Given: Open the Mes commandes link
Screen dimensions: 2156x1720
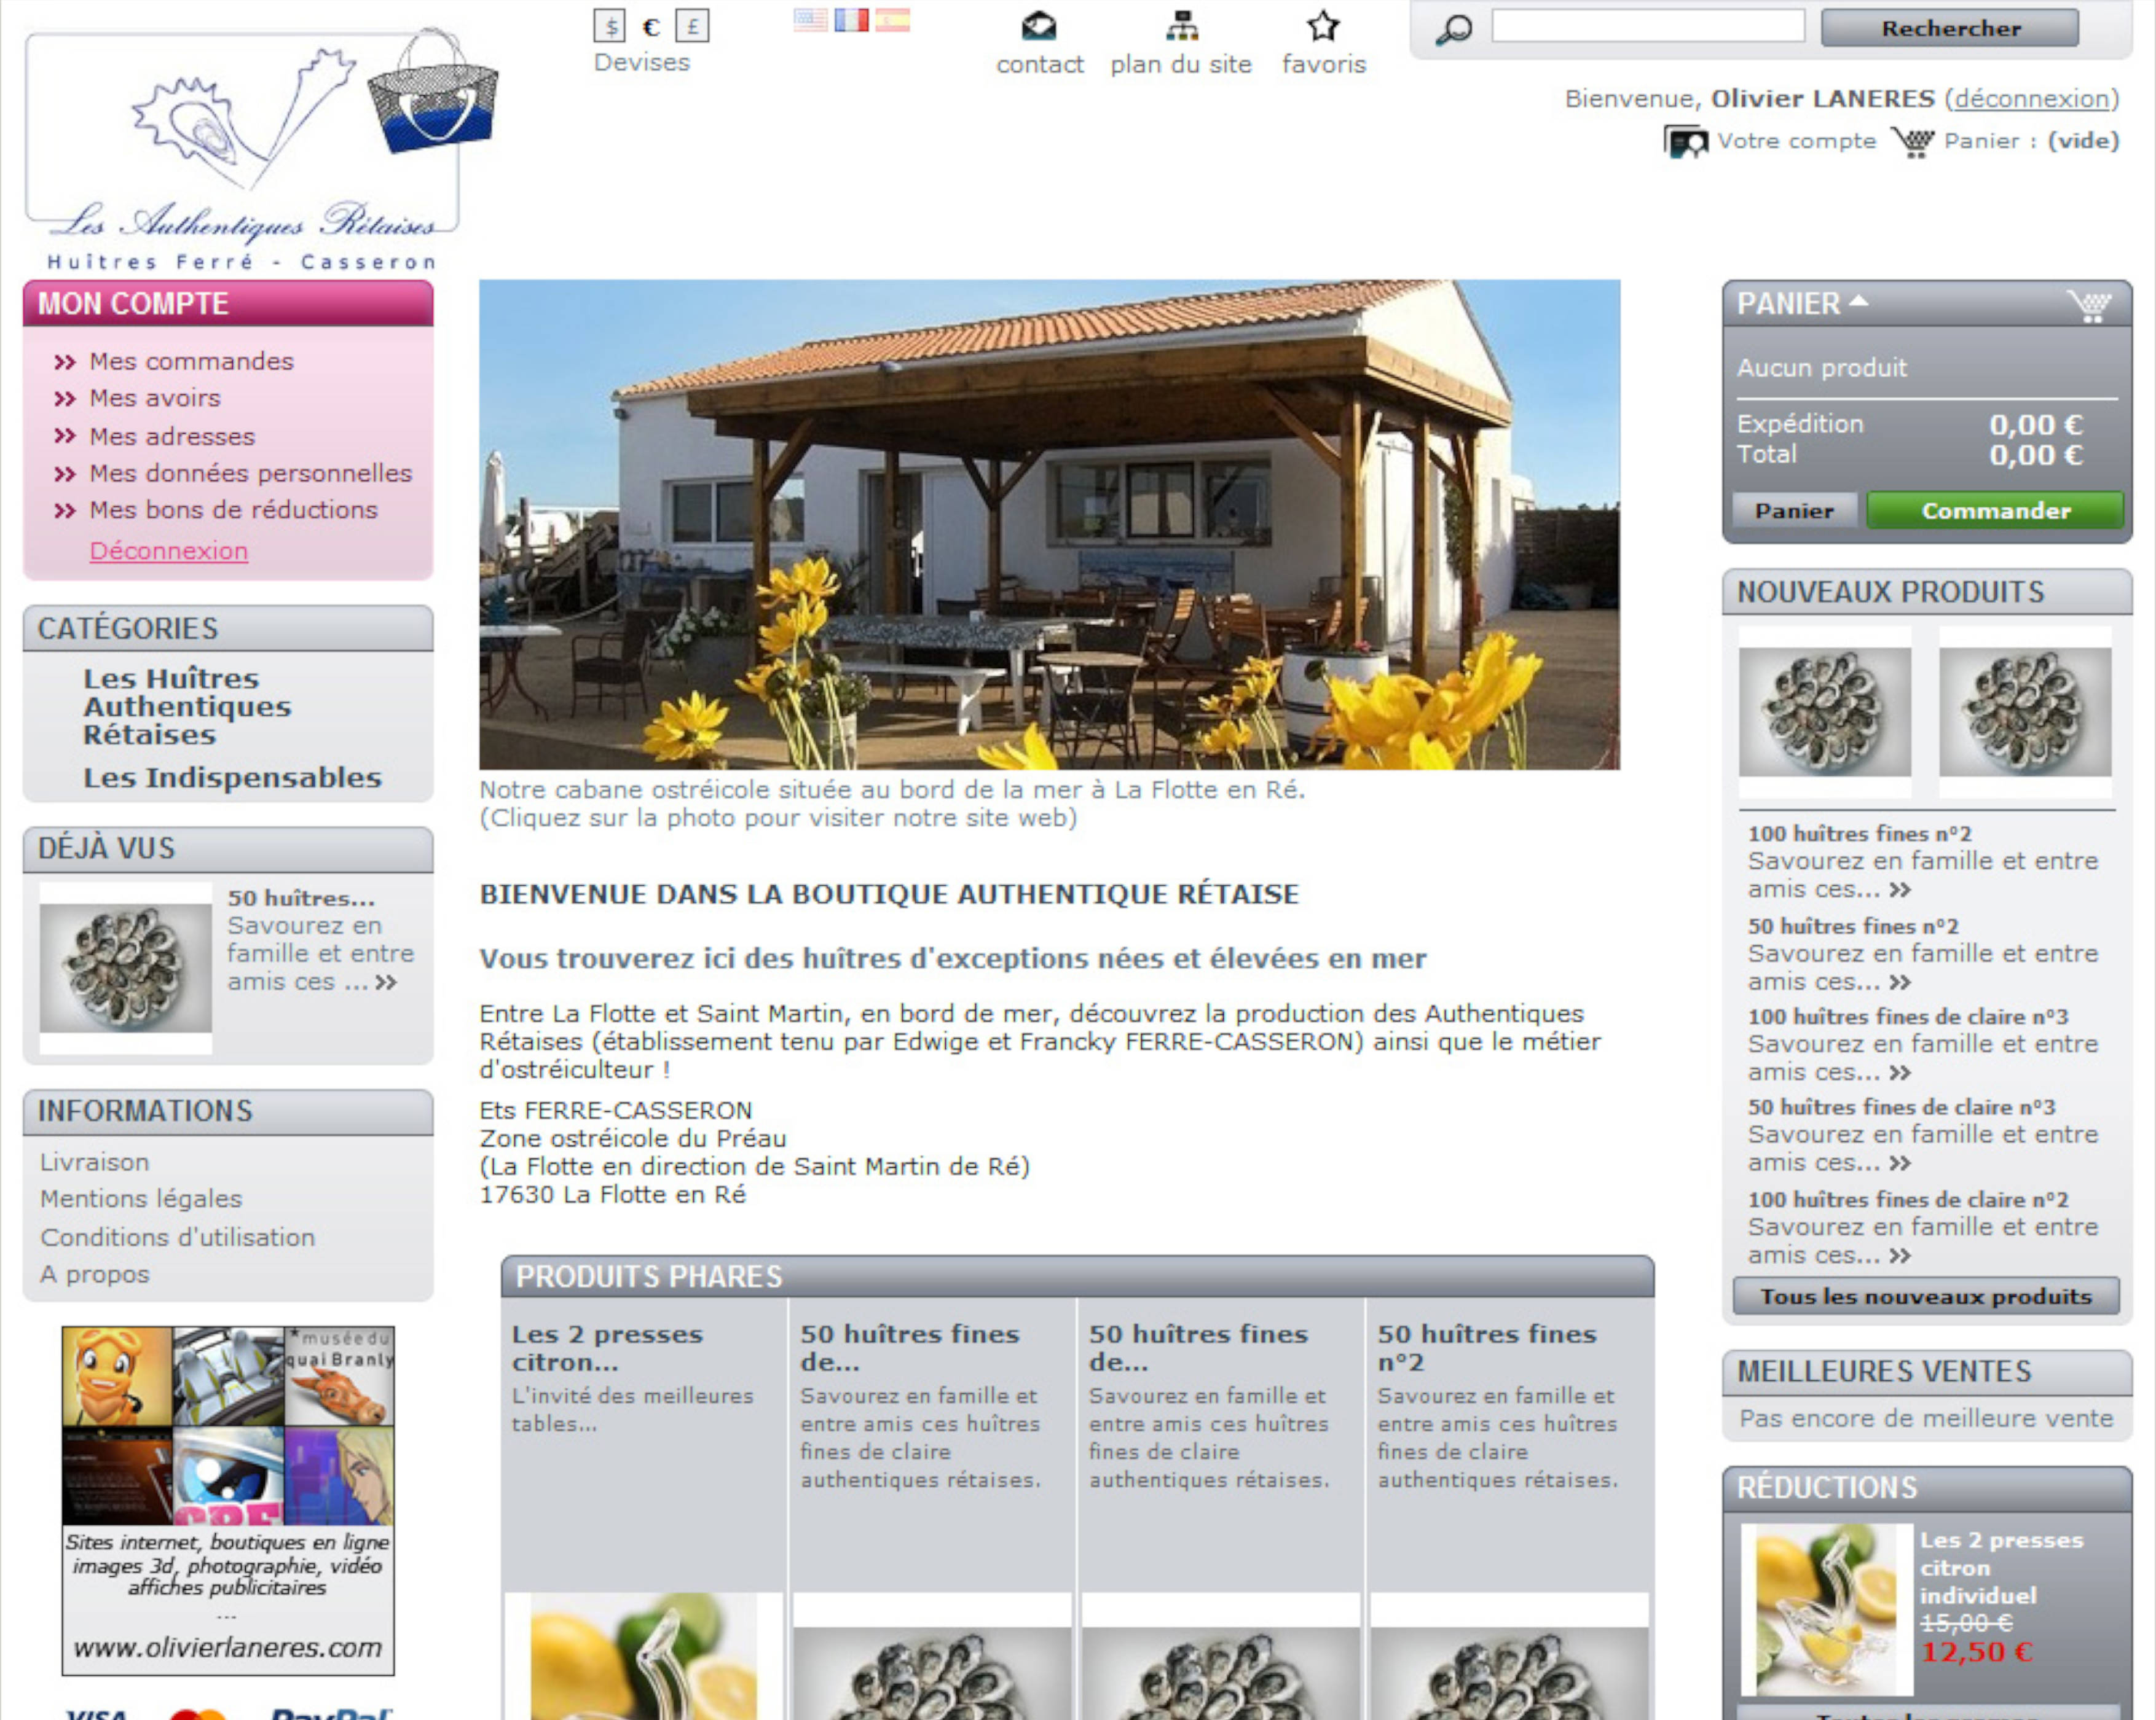Looking at the screenshot, I should (191, 362).
